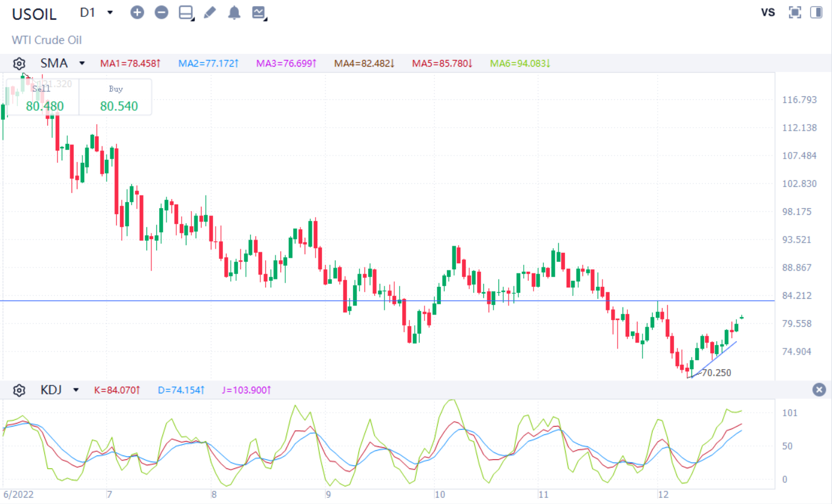Open the indicators chart icon
832x504 pixels.
[x=258, y=11]
